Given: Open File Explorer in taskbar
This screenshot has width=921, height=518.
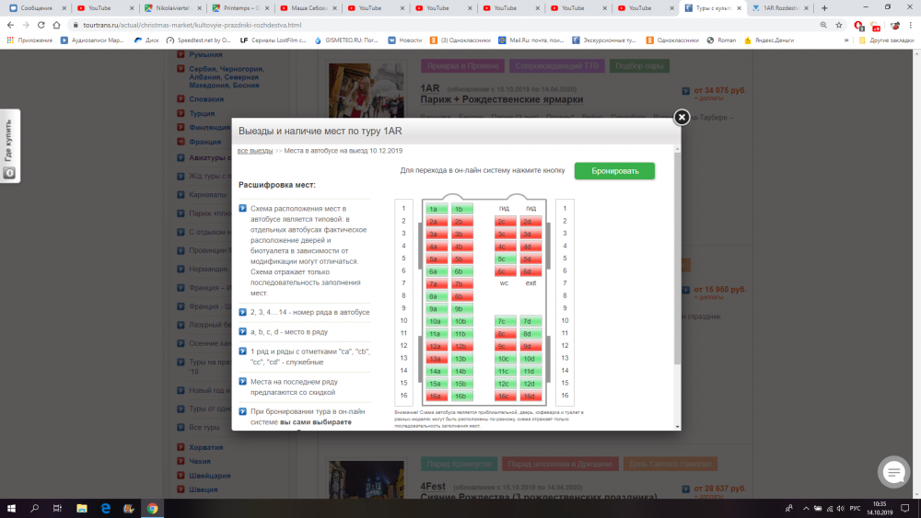Looking at the screenshot, I should tap(80, 508).
